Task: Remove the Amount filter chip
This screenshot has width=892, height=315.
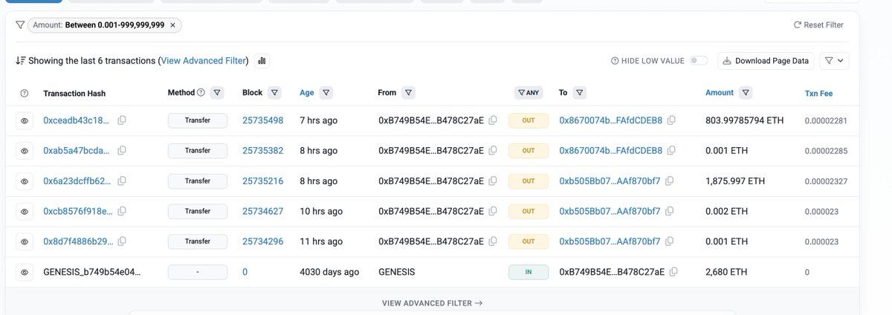Action: 172,25
